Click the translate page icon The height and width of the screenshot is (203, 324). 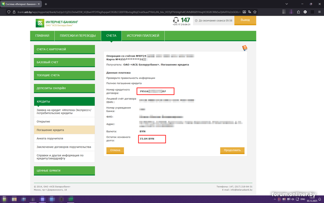[249, 12]
